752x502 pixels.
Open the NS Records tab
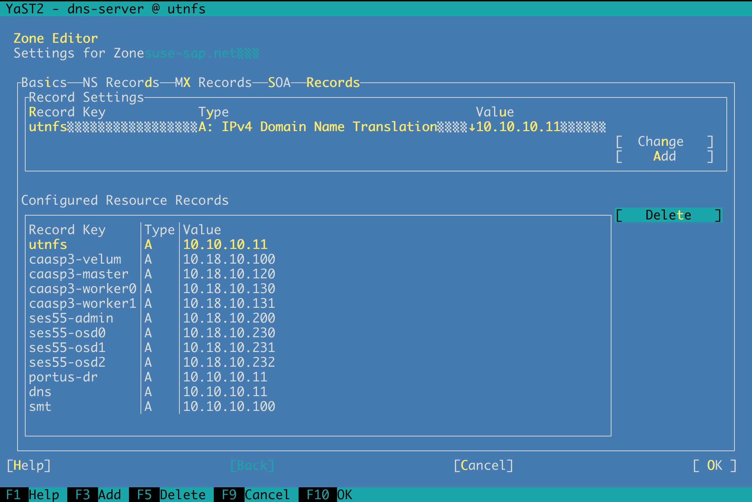tap(121, 83)
